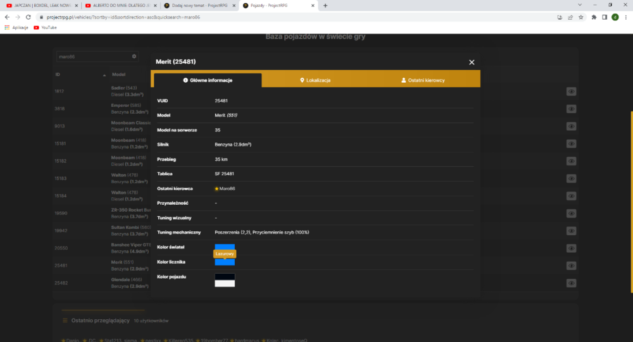Close the Merit (25481) vehicle dialog
The image size is (633, 342).
(472, 62)
